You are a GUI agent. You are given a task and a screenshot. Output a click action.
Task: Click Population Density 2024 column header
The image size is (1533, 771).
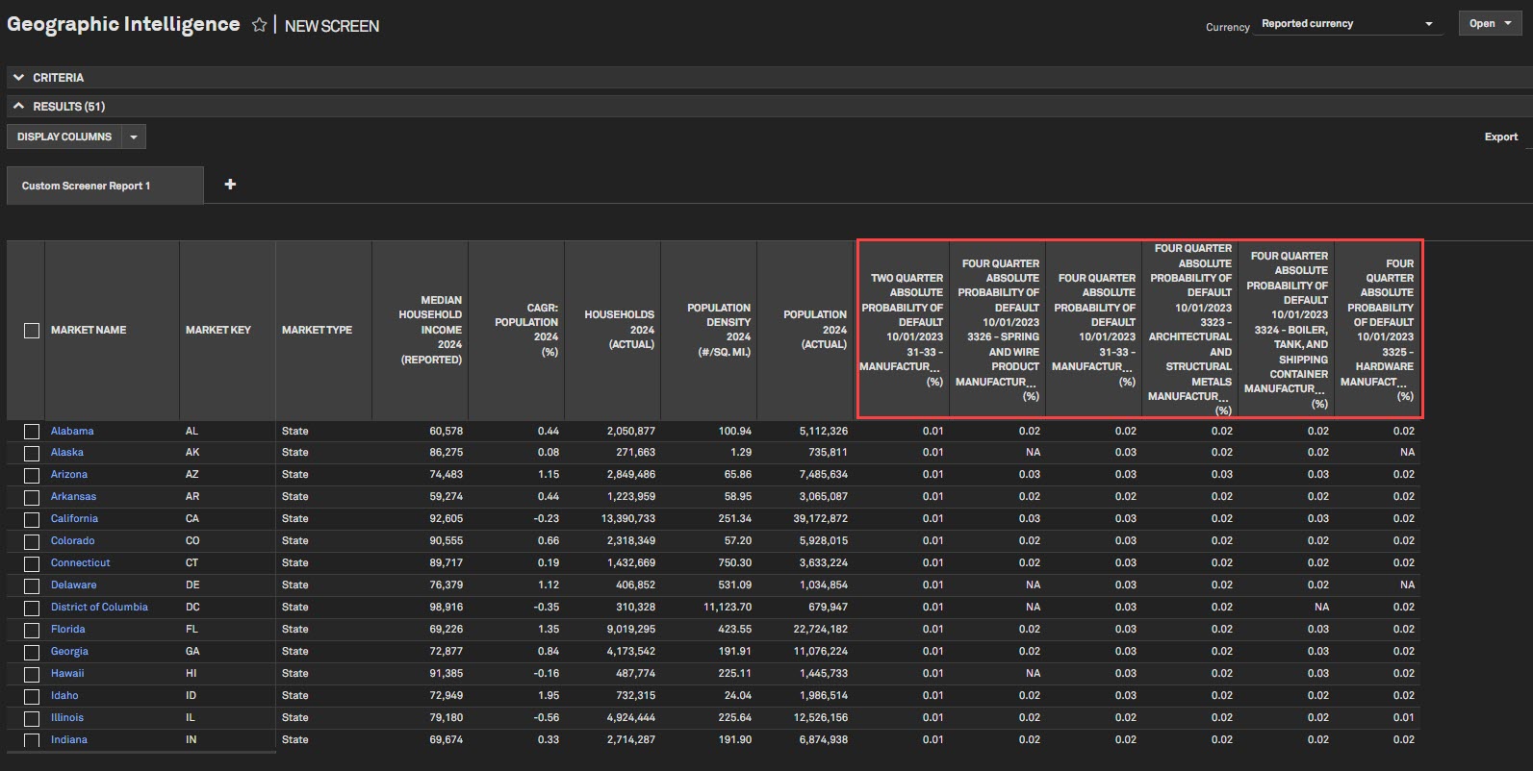point(718,330)
